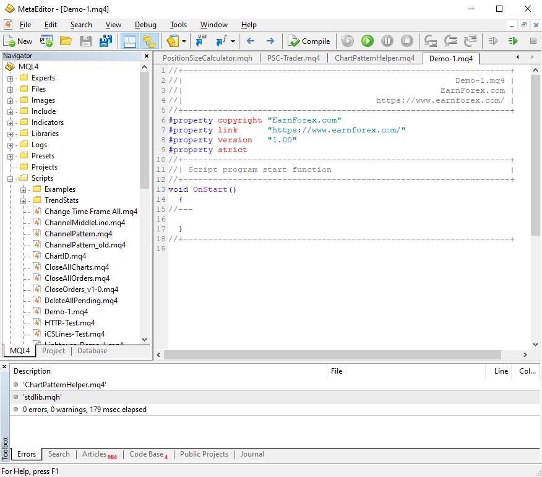Click the Navigate Forward arrow icon
Viewport: 542px width, 477px height.
coord(270,41)
